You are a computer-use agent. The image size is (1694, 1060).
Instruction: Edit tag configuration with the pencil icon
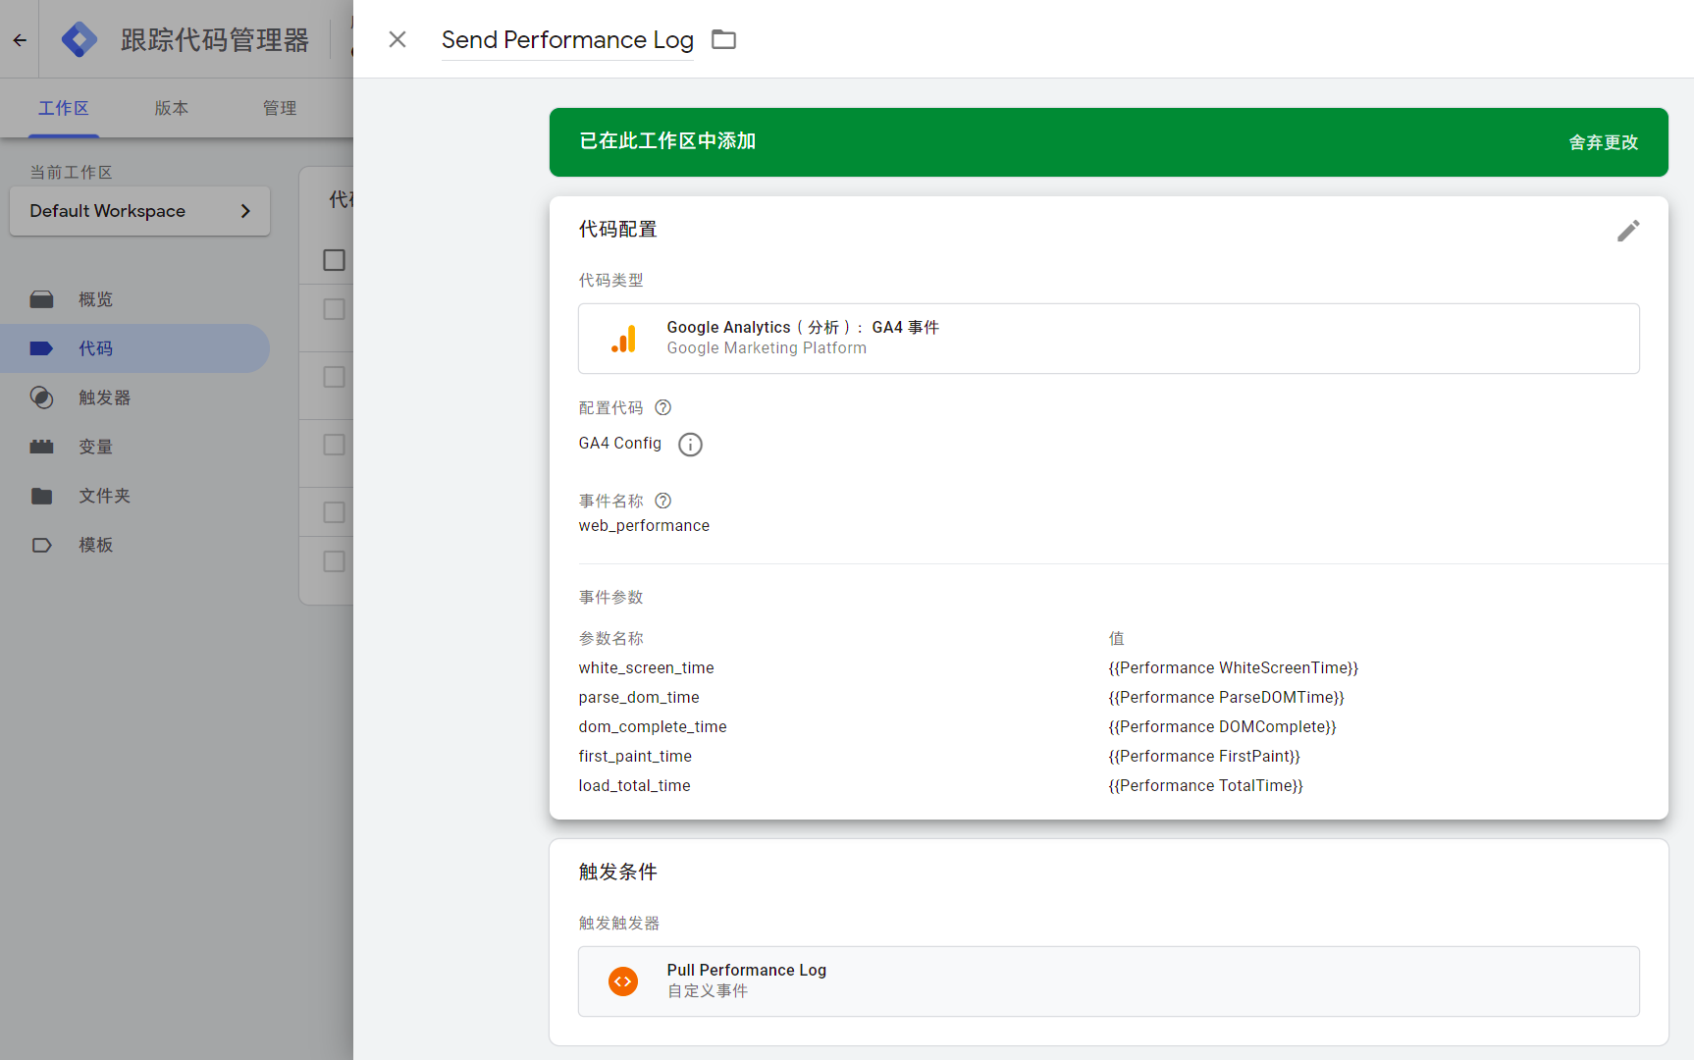click(x=1628, y=231)
